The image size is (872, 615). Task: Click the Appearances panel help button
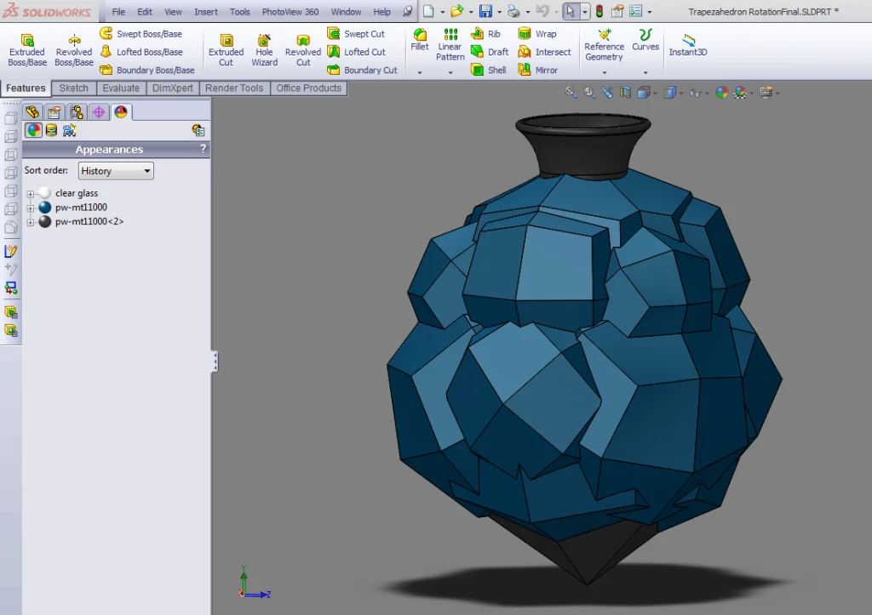203,149
